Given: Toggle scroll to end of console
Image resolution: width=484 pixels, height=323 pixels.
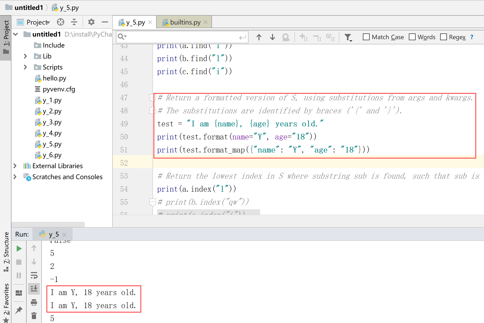Looking at the screenshot, I should click(34, 289).
